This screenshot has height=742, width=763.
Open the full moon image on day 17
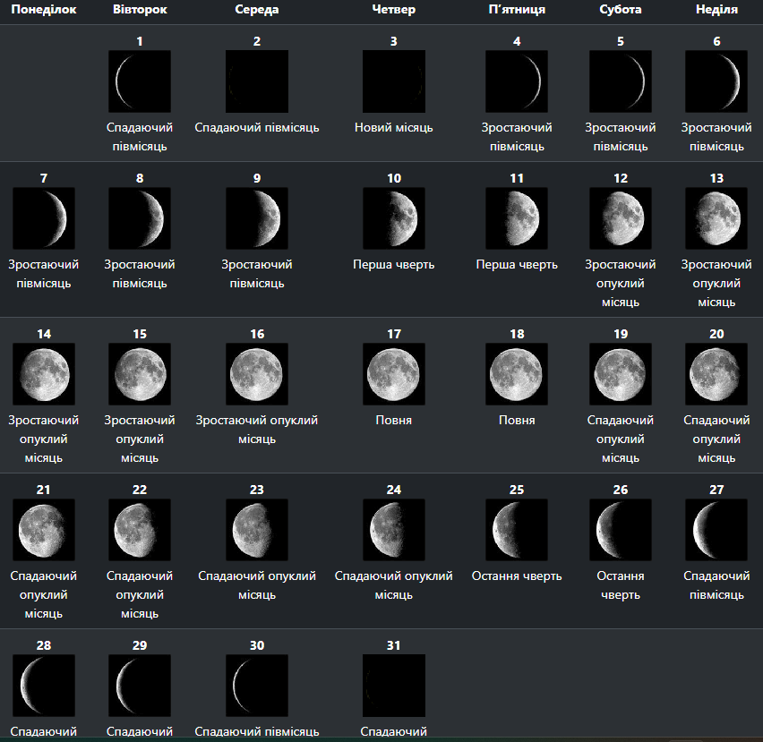coord(393,374)
